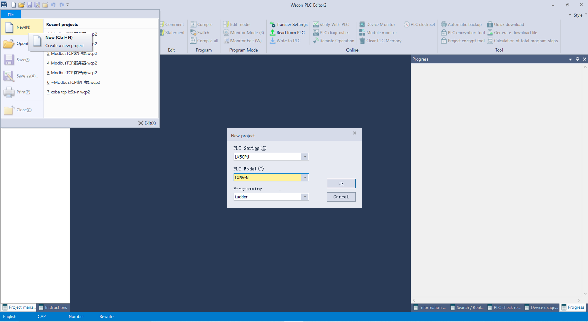Viewport: 588px width, 322px height.
Task: Open the PLC Model dropdown
Action: [x=305, y=178]
